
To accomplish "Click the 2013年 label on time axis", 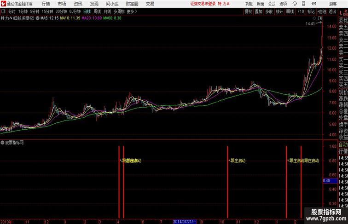I will click(6, 222).
